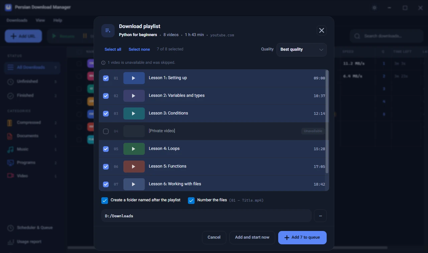Uncheck Lesson 6: Working with files checkbox
The image size is (428, 253).
(x=106, y=184)
